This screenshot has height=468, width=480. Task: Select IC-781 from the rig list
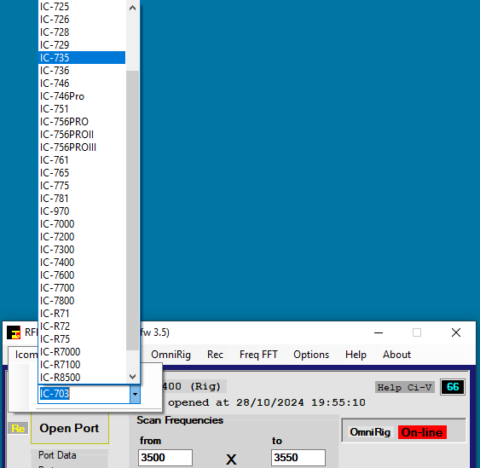coord(82,199)
